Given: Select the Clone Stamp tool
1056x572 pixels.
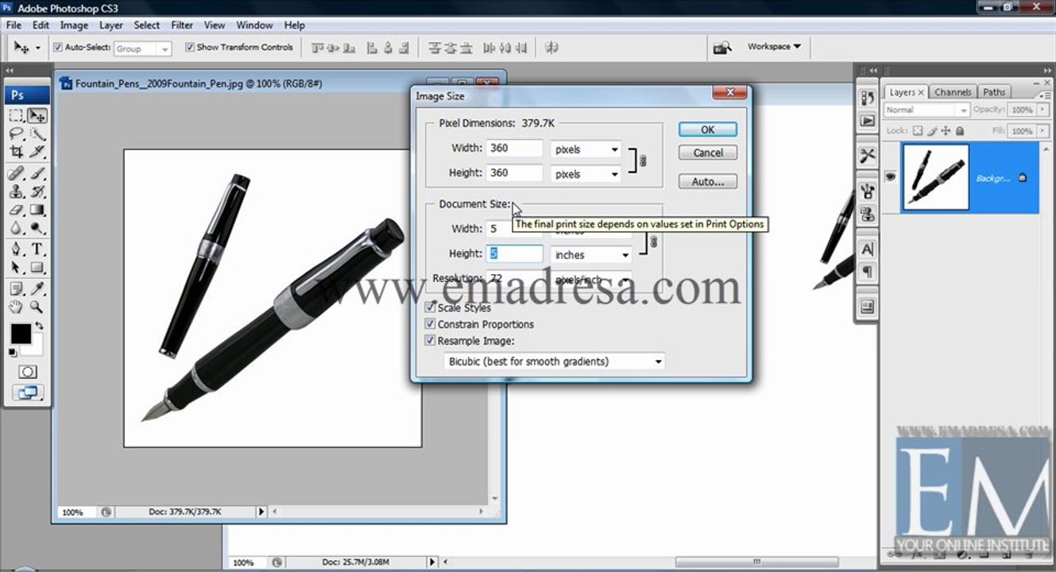Looking at the screenshot, I should pyautogui.click(x=16, y=191).
